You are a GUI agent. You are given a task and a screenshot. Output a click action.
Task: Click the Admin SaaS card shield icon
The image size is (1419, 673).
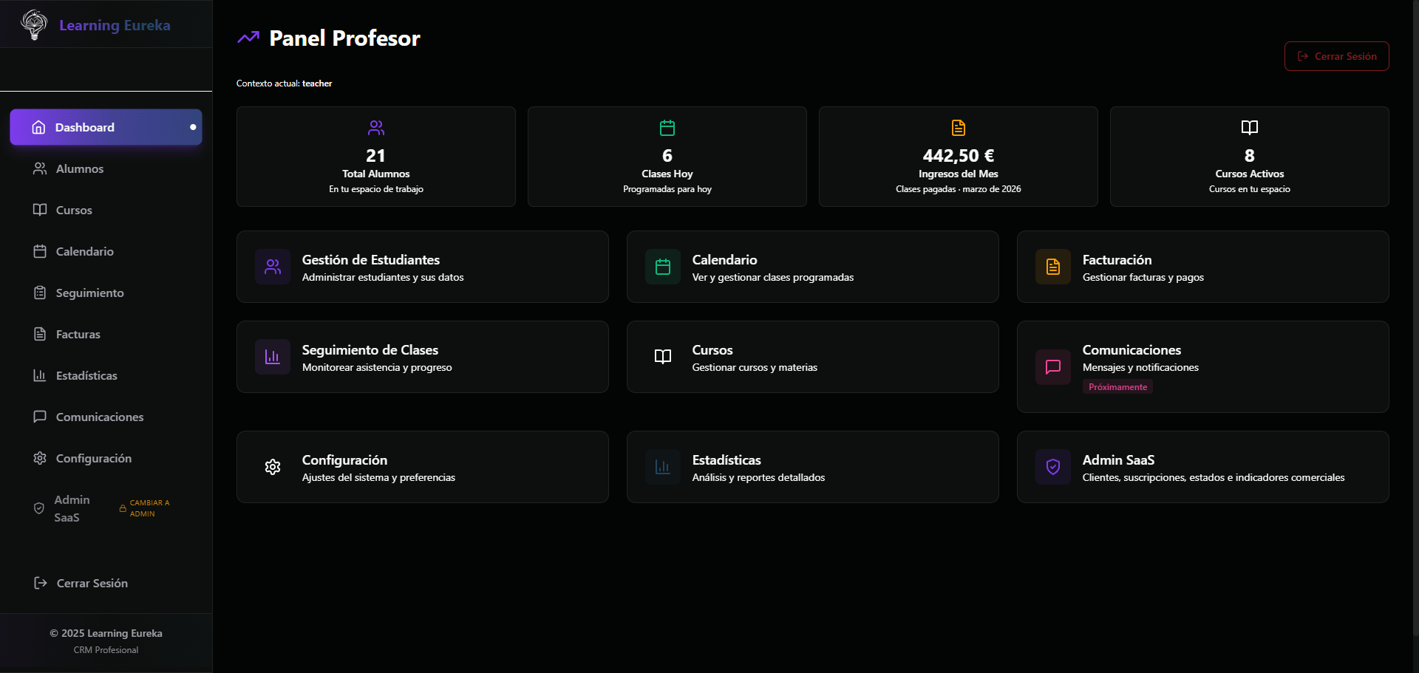tap(1053, 467)
